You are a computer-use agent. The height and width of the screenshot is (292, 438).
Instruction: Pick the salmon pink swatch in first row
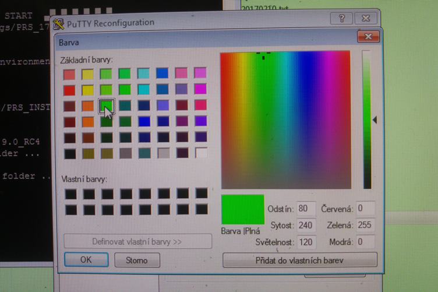click(x=69, y=75)
